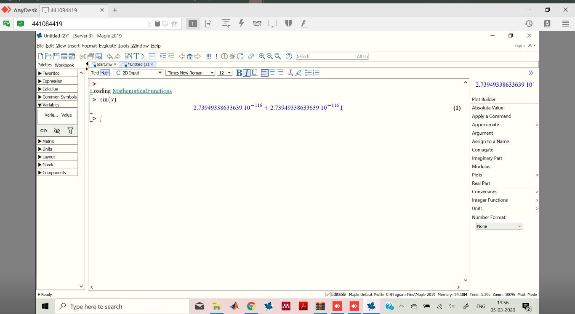Insert a text region with the T icon
575x314 pixels.
[x=136, y=56]
